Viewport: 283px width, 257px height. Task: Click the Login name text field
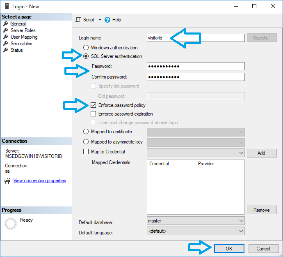pos(195,38)
